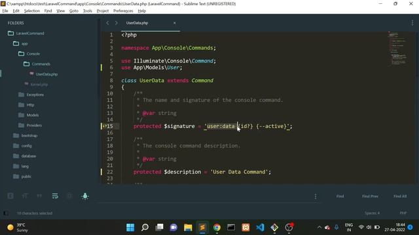Viewport: 419px width, 235px height.
Task: Open Visual Studio Code from taskbar
Action: coord(260,227)
